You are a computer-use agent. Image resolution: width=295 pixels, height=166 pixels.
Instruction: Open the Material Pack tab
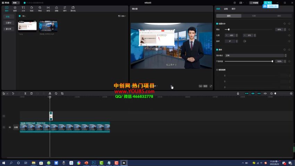pos(73,9)
